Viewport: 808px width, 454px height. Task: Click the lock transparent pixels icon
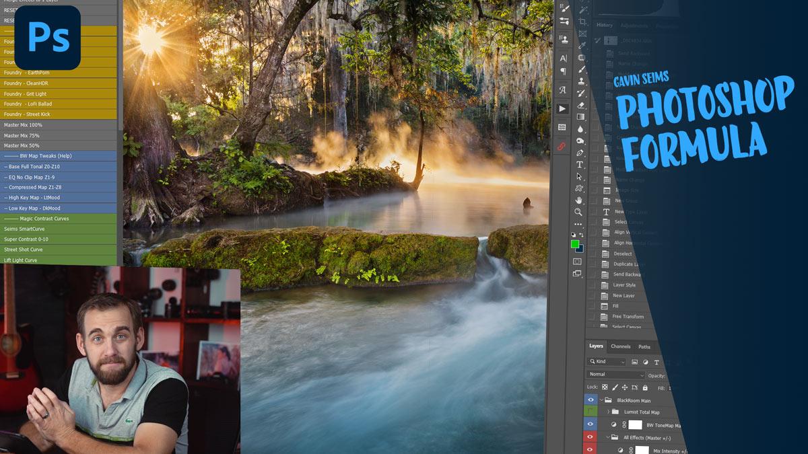tap(605, 387)
